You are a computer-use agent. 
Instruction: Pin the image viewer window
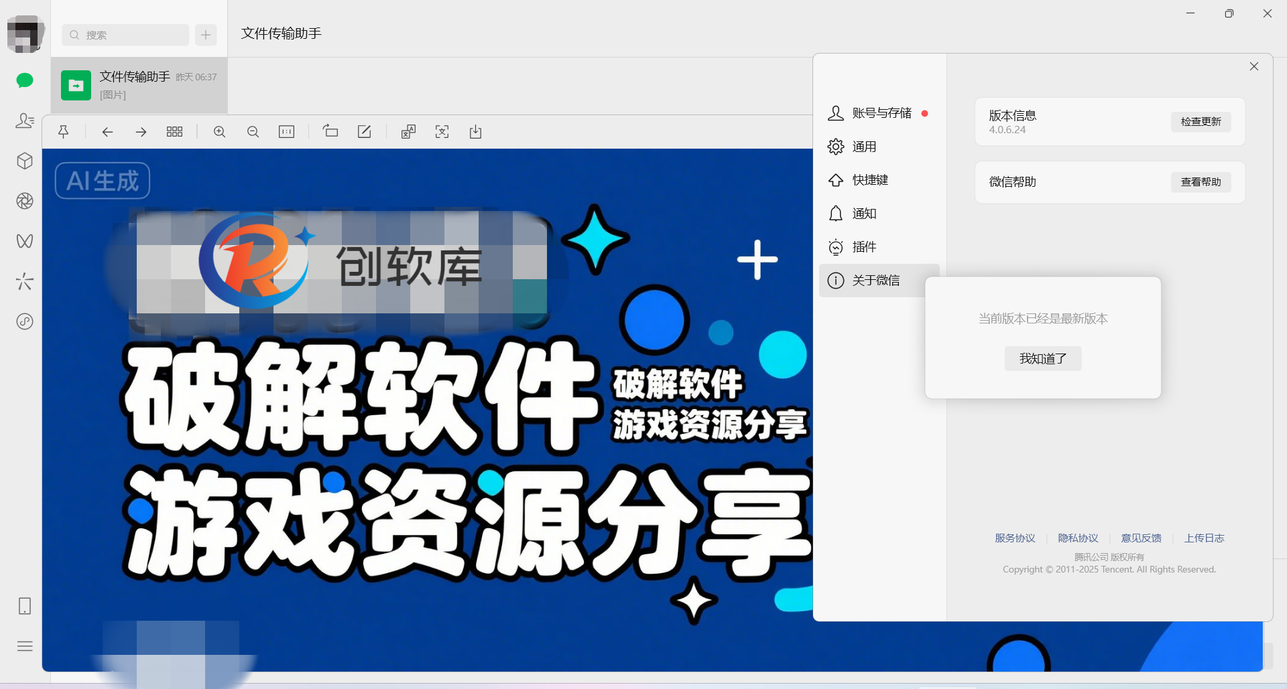click(x=64, y=132)
